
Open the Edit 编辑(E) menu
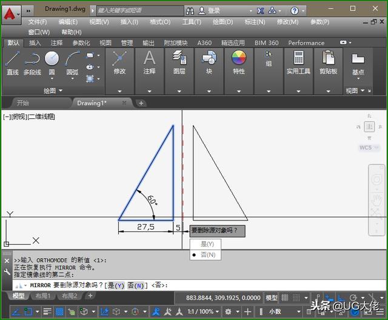pos(68,22)
